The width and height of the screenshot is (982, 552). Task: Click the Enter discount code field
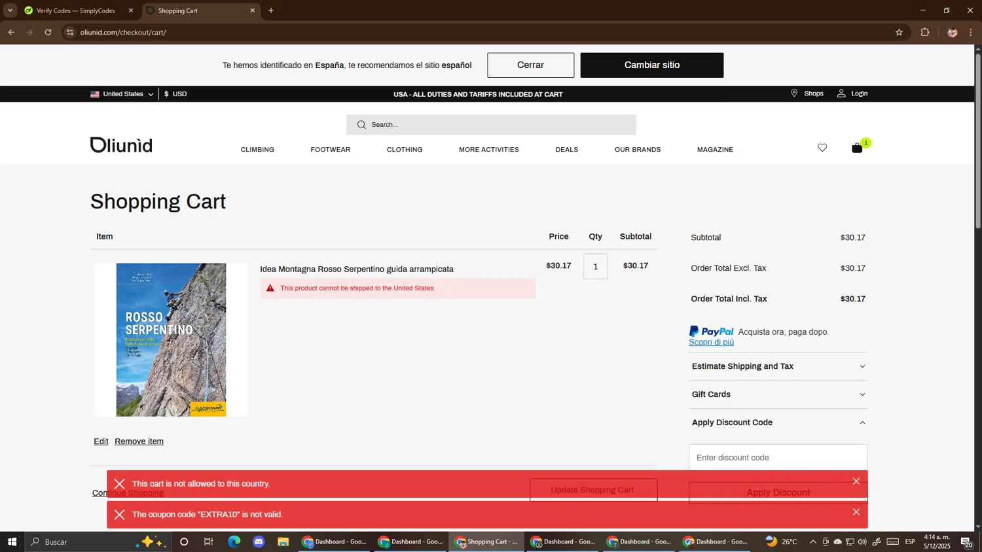coord(778,458)
